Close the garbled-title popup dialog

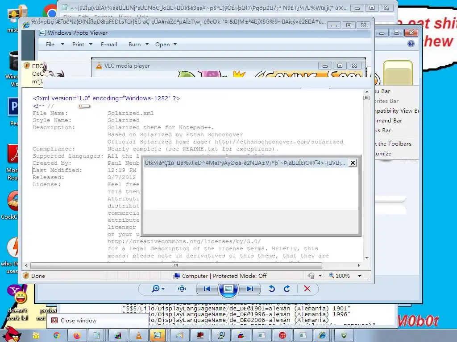pyautogui.click(x=353, y=163)
